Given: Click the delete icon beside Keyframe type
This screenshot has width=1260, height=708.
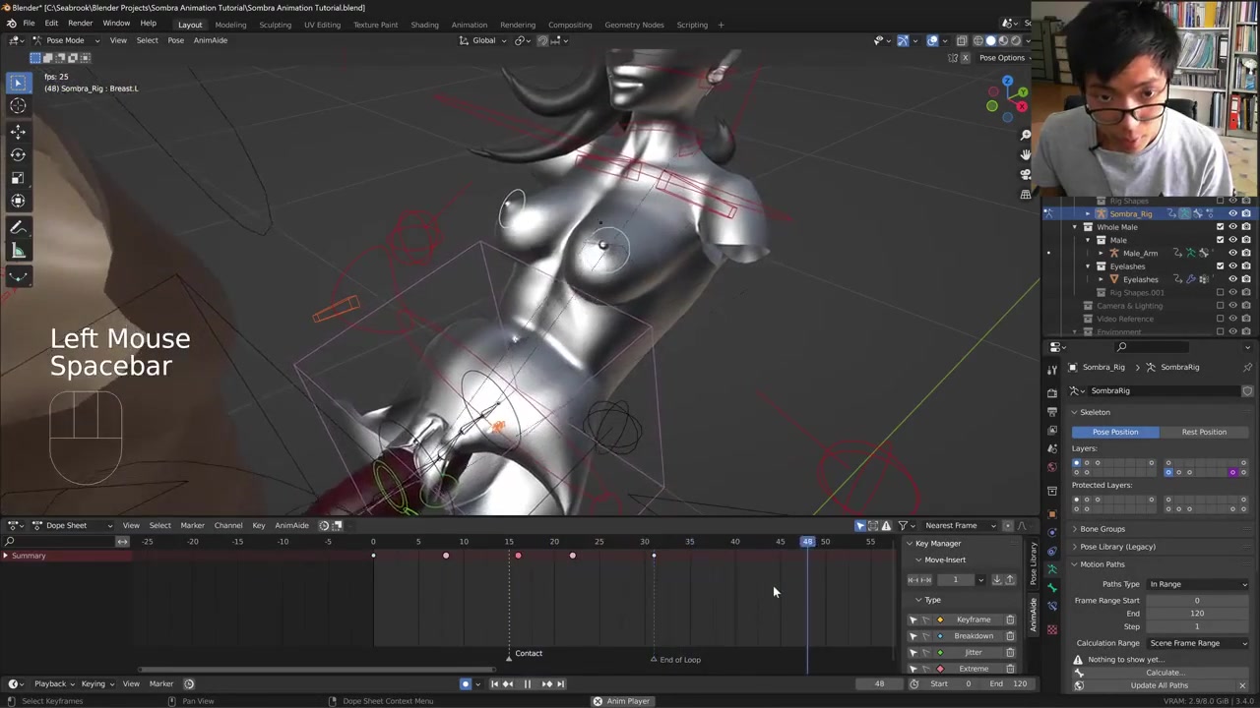Looking at the screenshot, I should (1010, 619).
